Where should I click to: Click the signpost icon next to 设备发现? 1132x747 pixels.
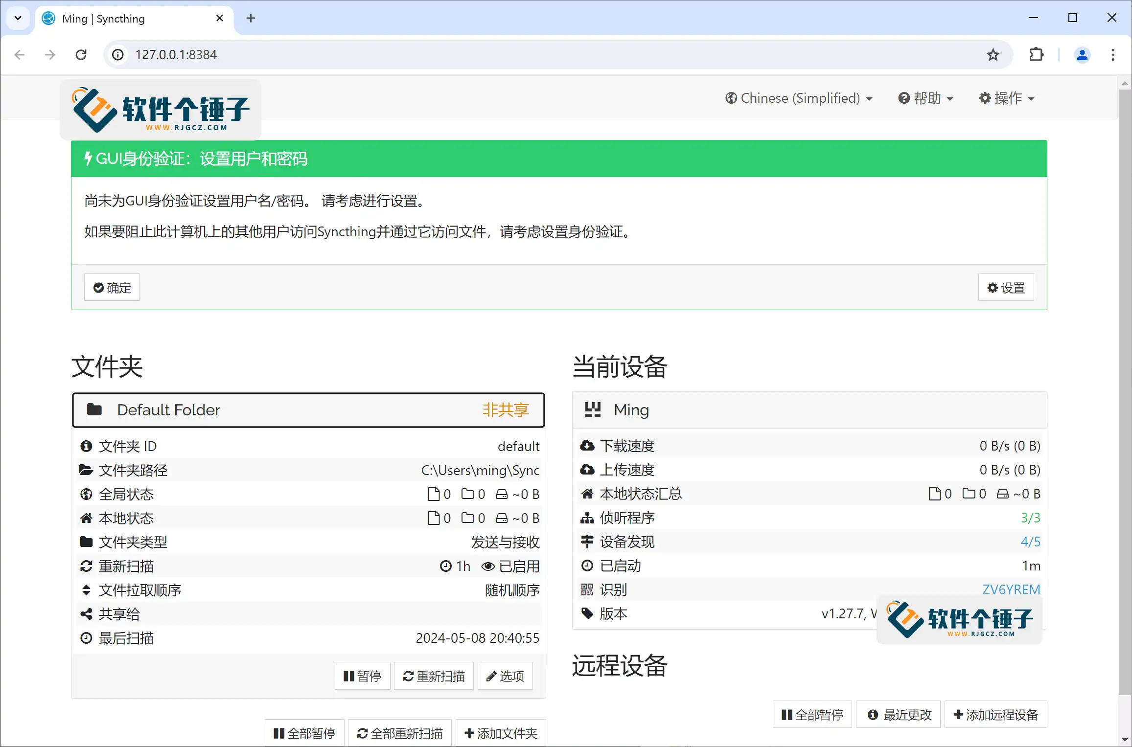click(x=587, y=542)
